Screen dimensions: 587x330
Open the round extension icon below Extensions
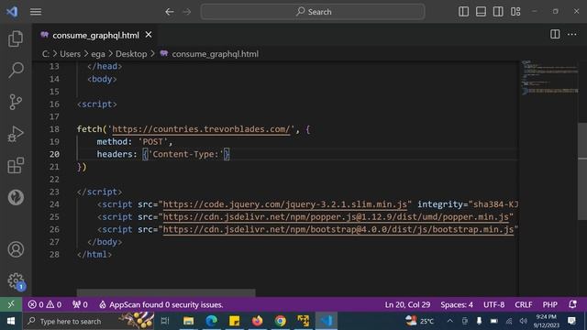click(x=16, y=197)
